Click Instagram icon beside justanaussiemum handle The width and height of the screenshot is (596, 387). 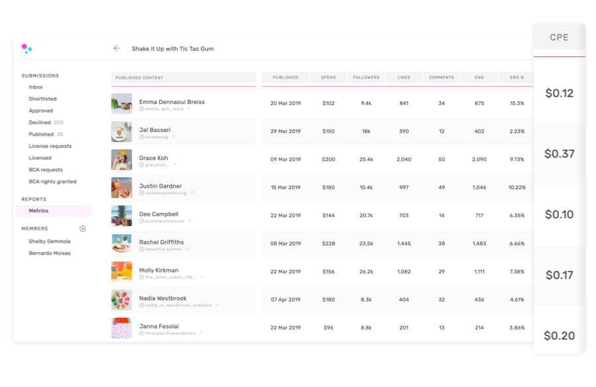point(142,221)
